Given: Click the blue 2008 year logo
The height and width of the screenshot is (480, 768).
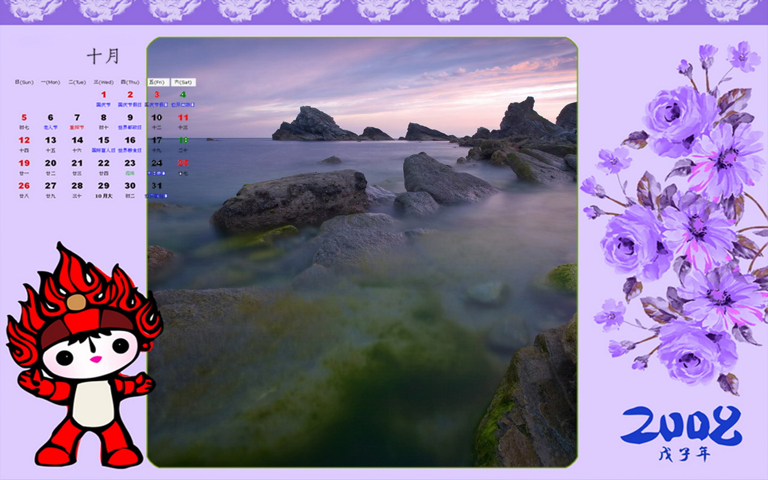Looking at the screenshot, I should click(681, 425).
